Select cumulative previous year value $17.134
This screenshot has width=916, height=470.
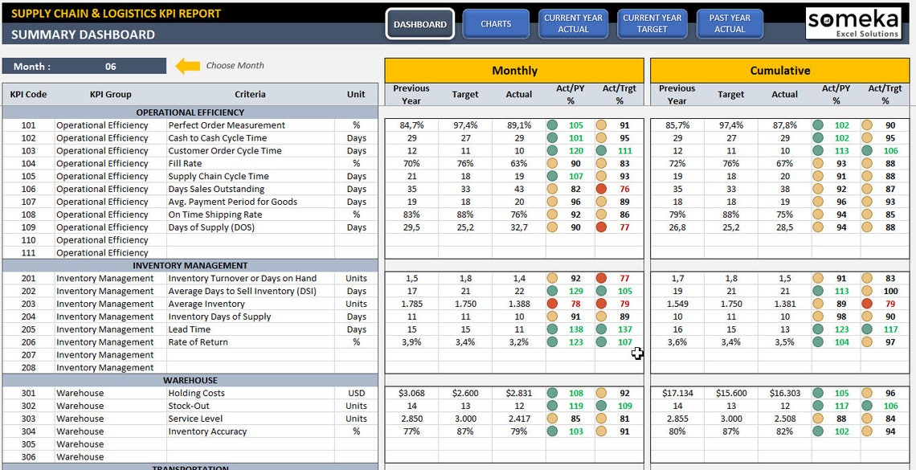[677, 394]
